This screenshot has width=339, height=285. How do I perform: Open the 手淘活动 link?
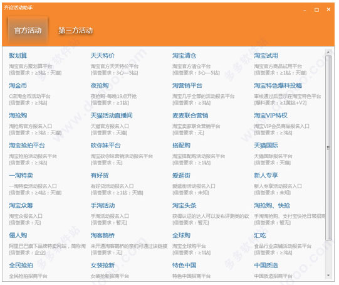(103, 205)
